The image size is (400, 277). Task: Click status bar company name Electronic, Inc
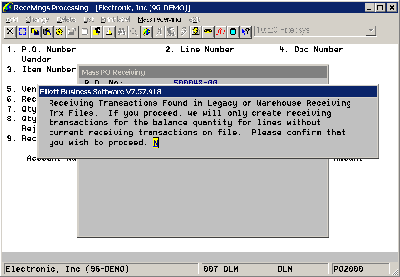pos(67,269)
